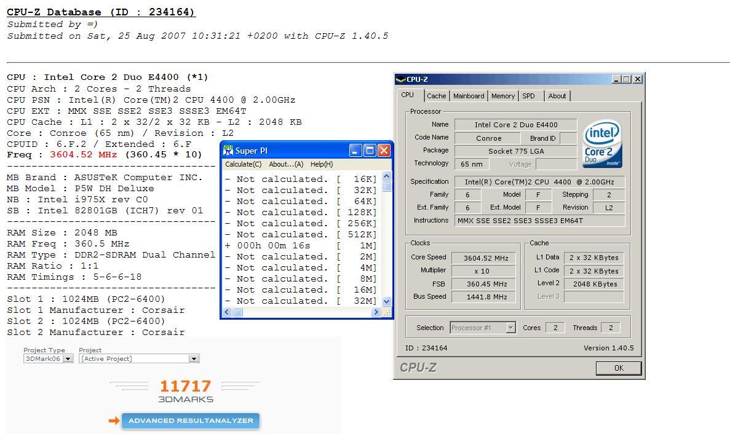This screenshot has height=434, width=730.
Task: Click the Technology field 65 nm
Action: [472, 164]
